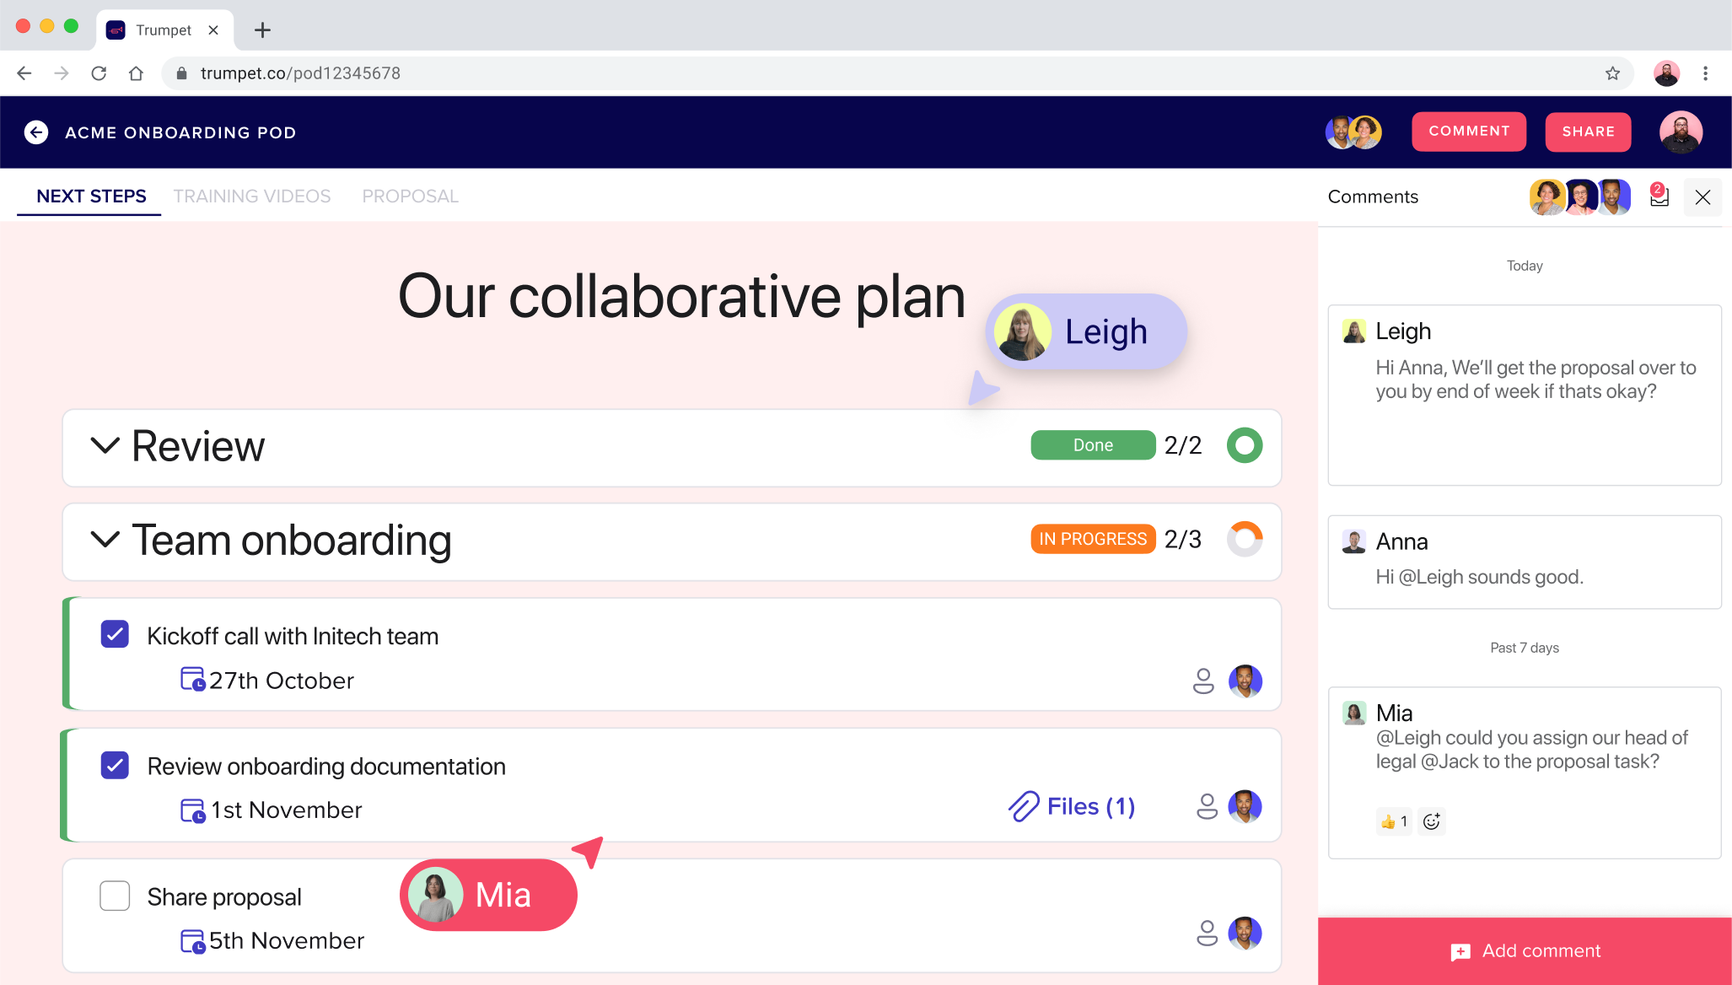Switch to the Training Videos tab

pos(252,196)
